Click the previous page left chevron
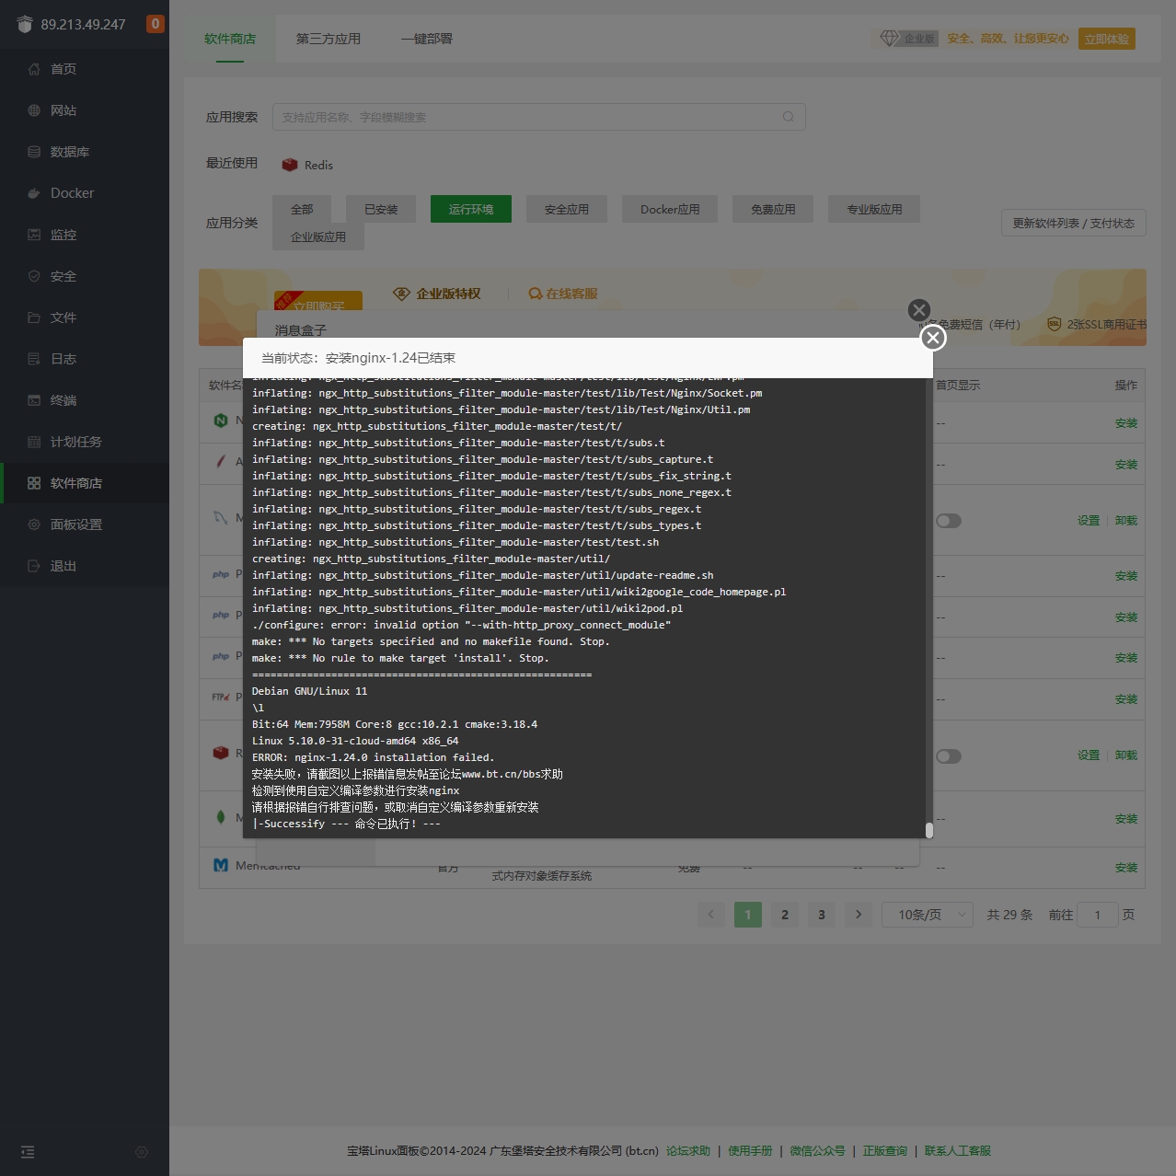Screen dimensions: 1176x1176 point(711,915)
